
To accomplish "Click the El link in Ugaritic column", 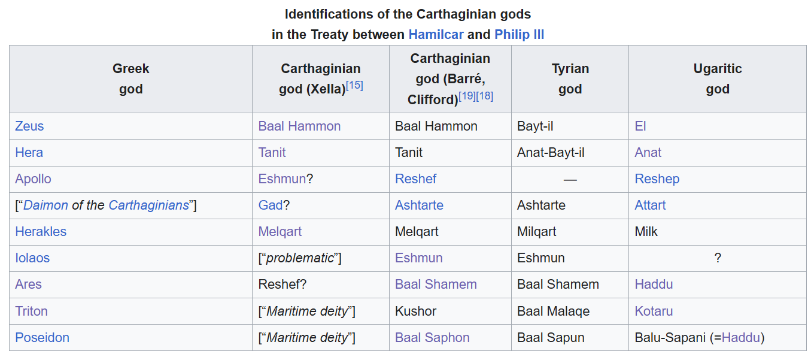I will (x=640, y=126).
